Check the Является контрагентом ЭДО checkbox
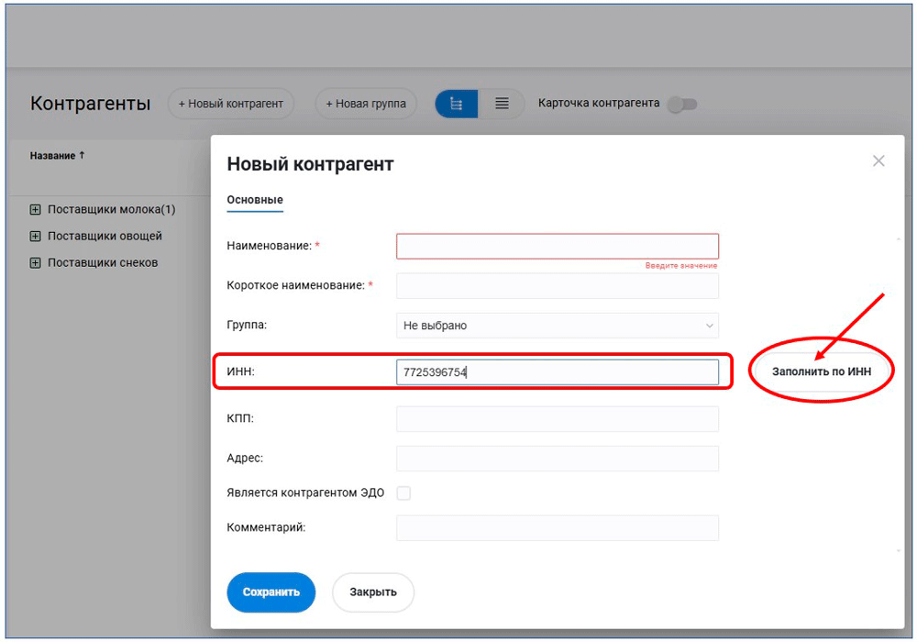 403,493
